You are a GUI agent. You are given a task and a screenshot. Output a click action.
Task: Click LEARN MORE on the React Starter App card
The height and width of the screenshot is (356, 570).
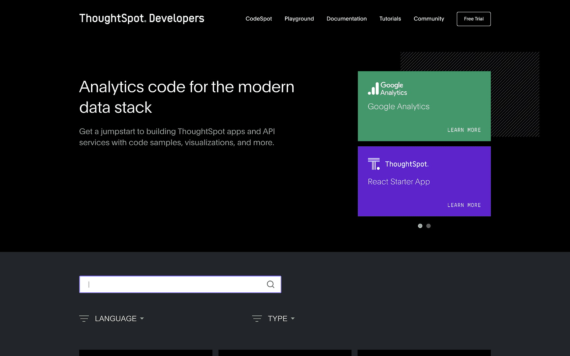[x=464, y=205]
